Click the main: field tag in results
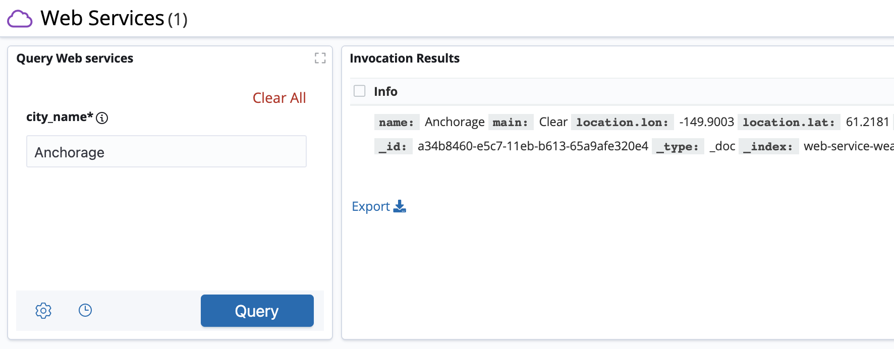The height and width of the screenshot is (349, 894). [510, 122]
